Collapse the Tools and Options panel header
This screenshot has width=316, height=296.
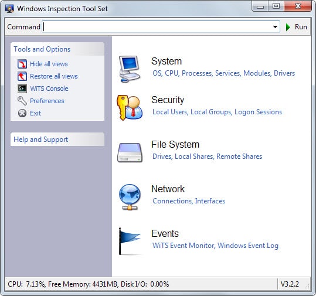tap(57, 49)
